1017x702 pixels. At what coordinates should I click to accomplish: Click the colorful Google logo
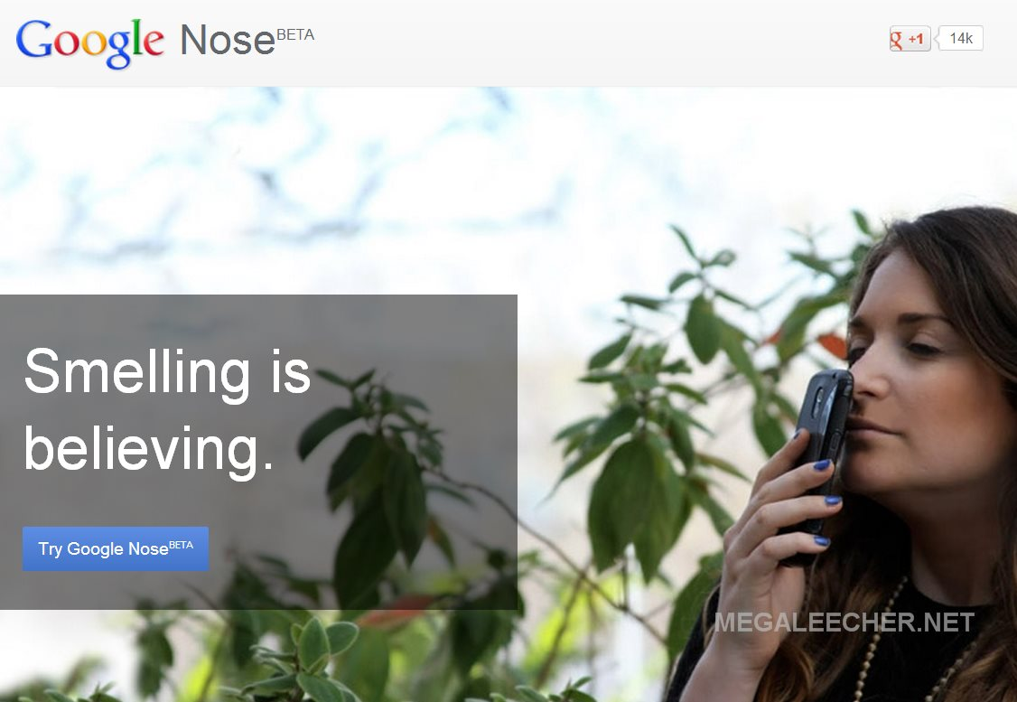(90, 42)
